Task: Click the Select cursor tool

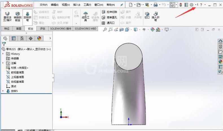Action: (x=172, y=5)
